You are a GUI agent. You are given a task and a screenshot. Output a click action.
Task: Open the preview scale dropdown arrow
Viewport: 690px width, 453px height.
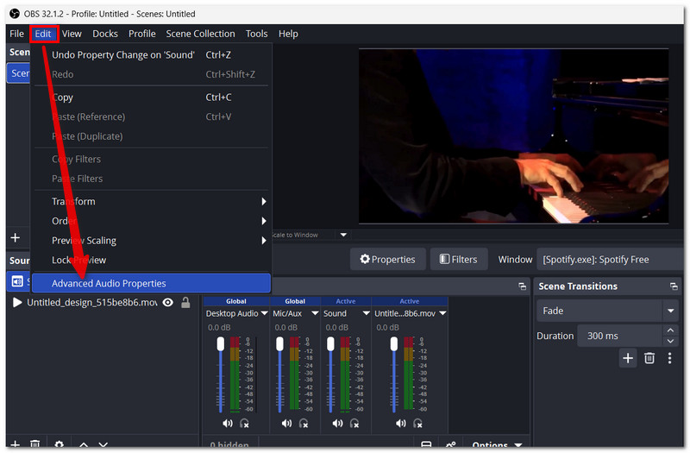tap(343, 235)
